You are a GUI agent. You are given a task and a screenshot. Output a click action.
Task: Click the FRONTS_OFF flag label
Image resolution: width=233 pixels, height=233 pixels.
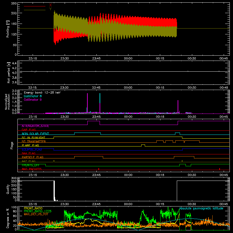[x=31, y=165]
